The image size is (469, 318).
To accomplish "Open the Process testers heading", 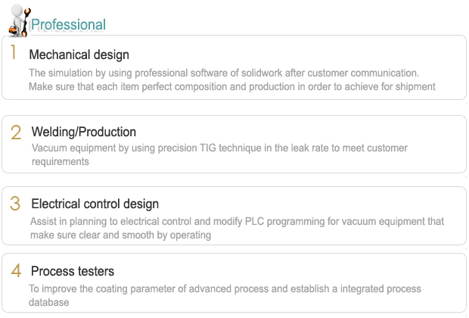I will coord(73,271).
